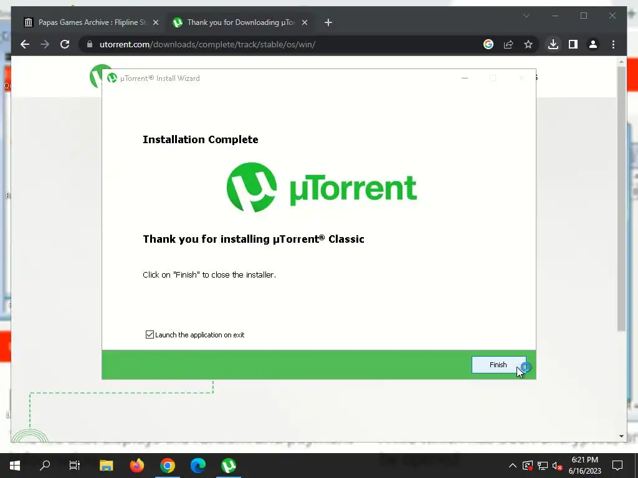The height and width of the screenshot is (478, 638).
Task: Launch Firefox from taskbar
Action: (136, 466)
